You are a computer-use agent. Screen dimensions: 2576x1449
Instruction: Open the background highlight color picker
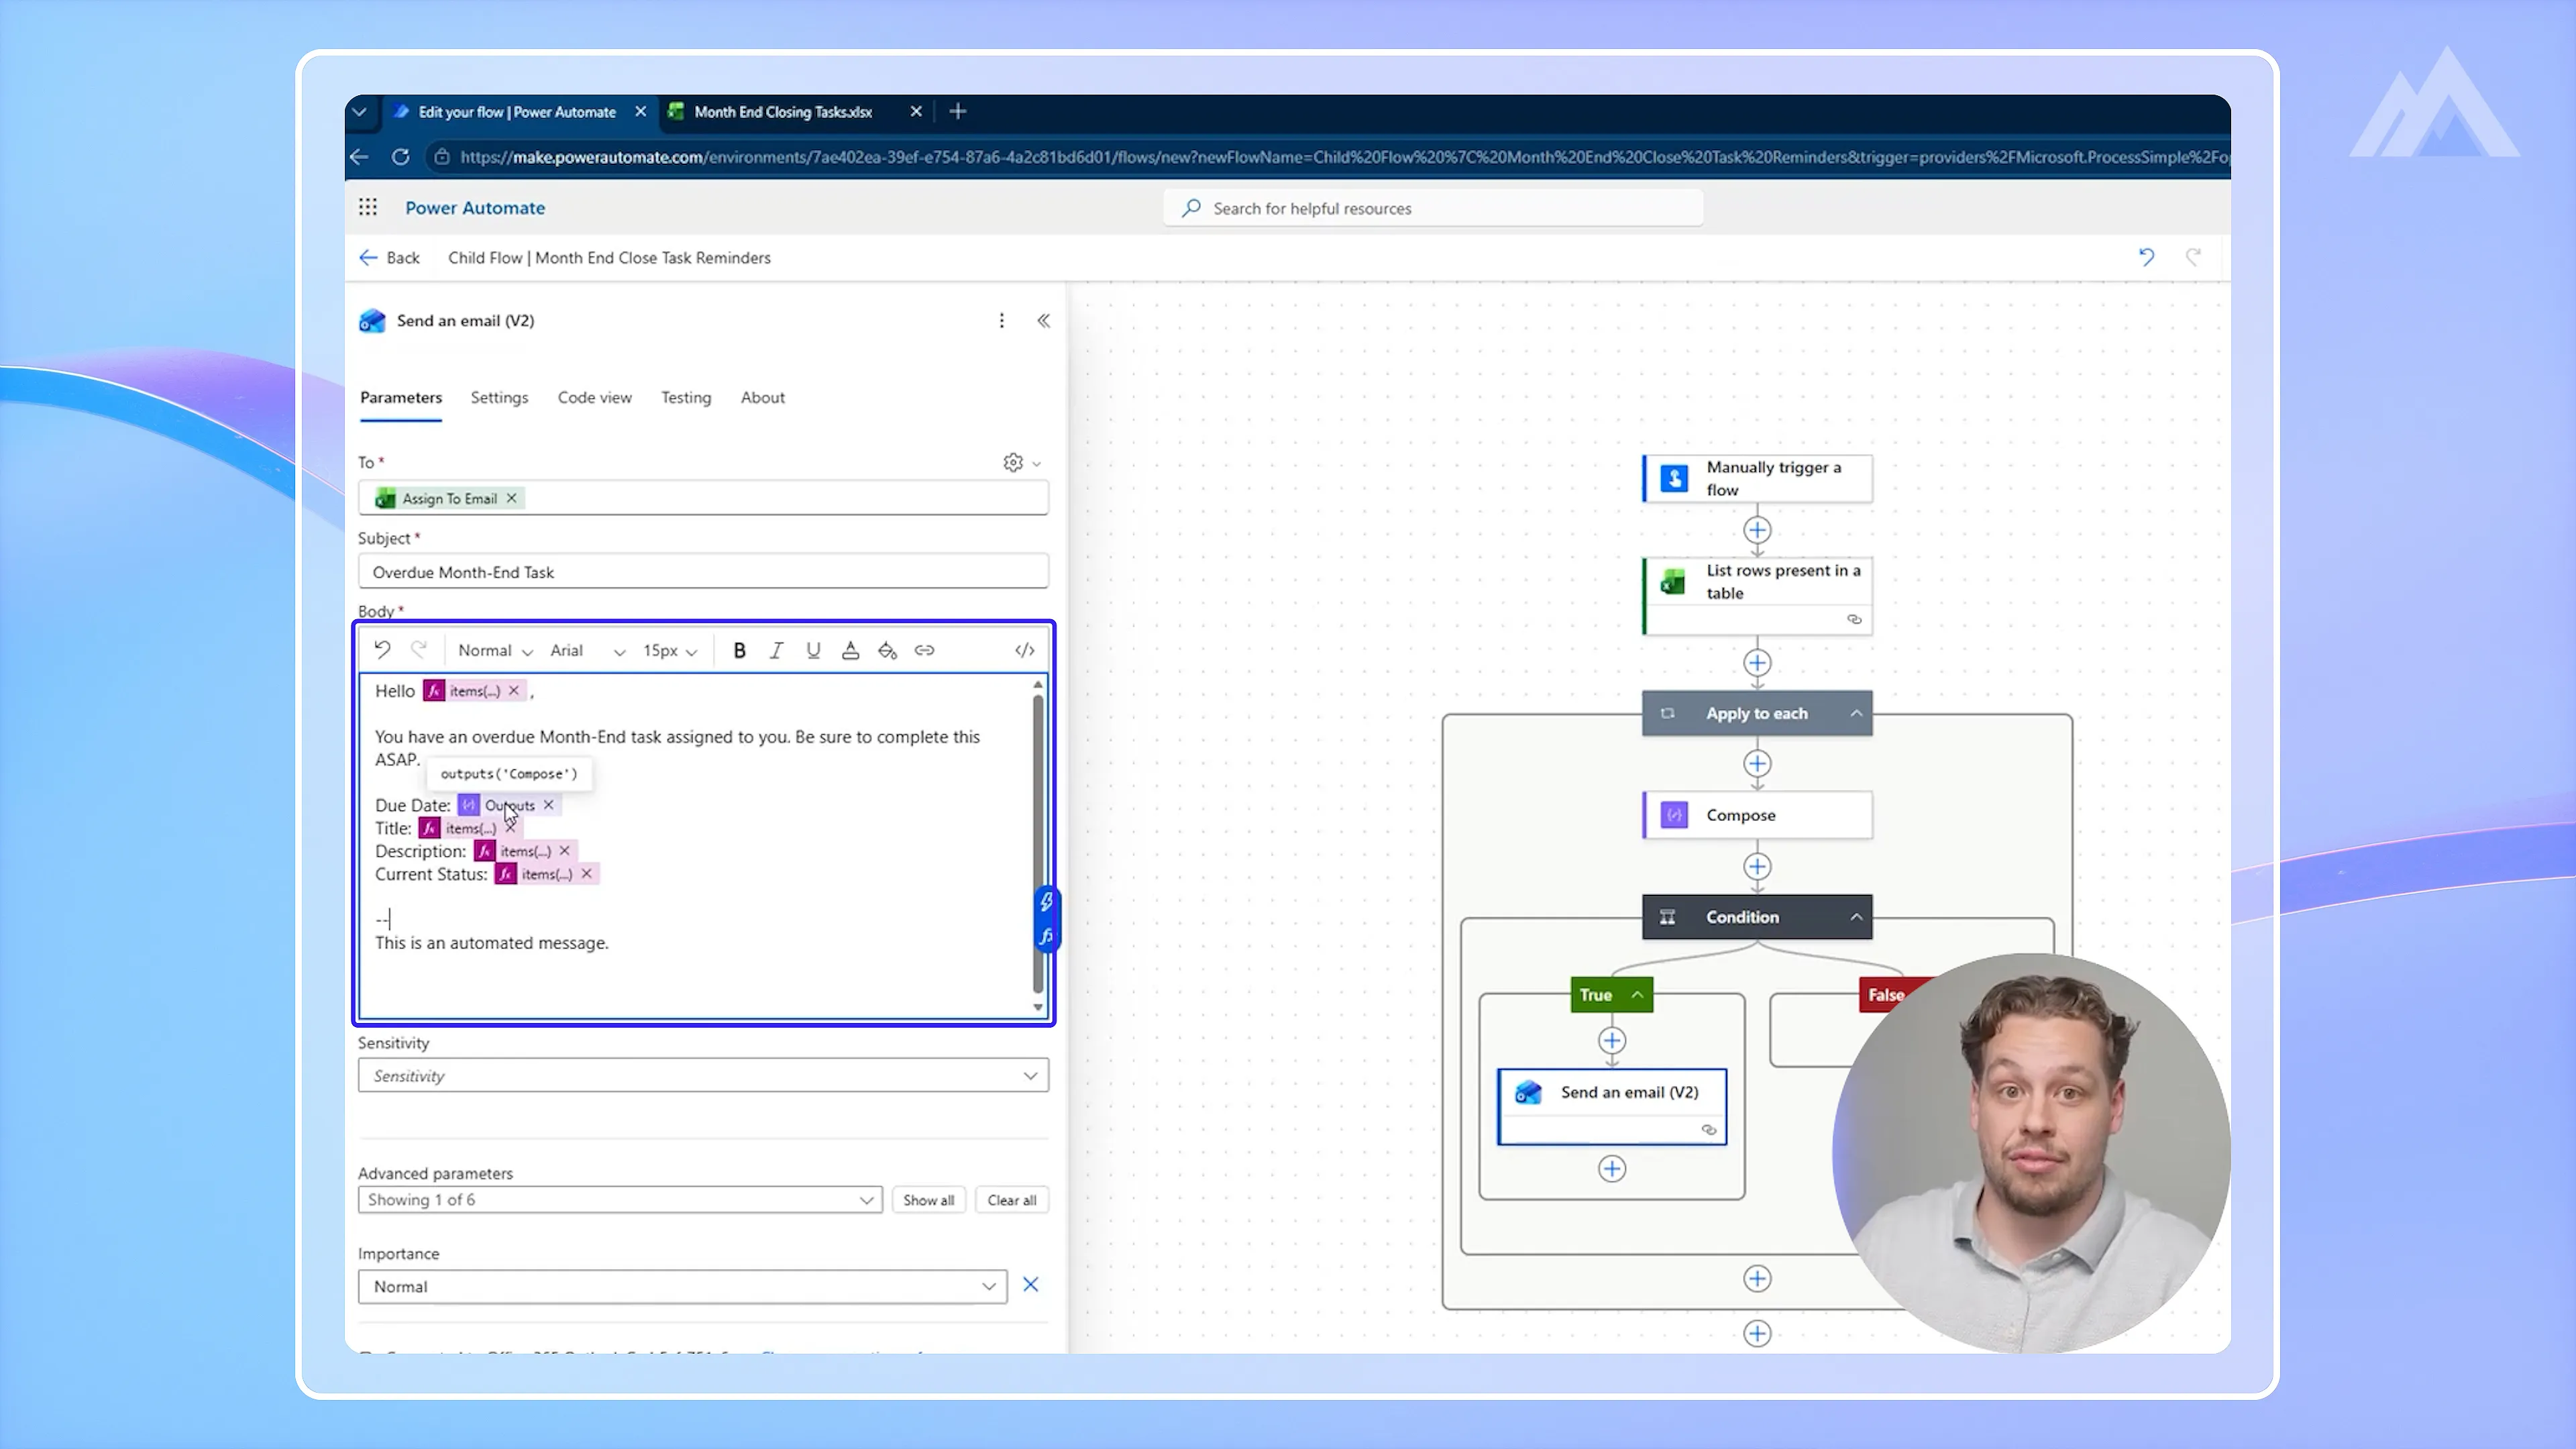887,650
